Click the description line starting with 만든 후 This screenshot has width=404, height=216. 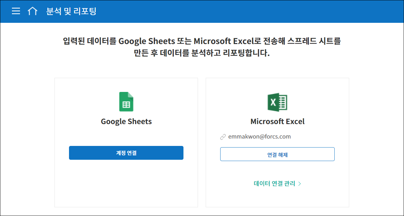click(202, 53)
